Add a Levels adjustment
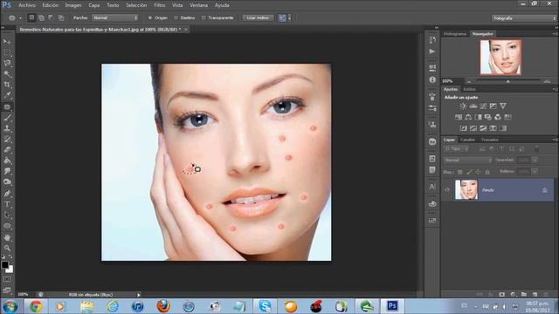The image size is (559, 314). pyautogui.click(x=473, y=106)
